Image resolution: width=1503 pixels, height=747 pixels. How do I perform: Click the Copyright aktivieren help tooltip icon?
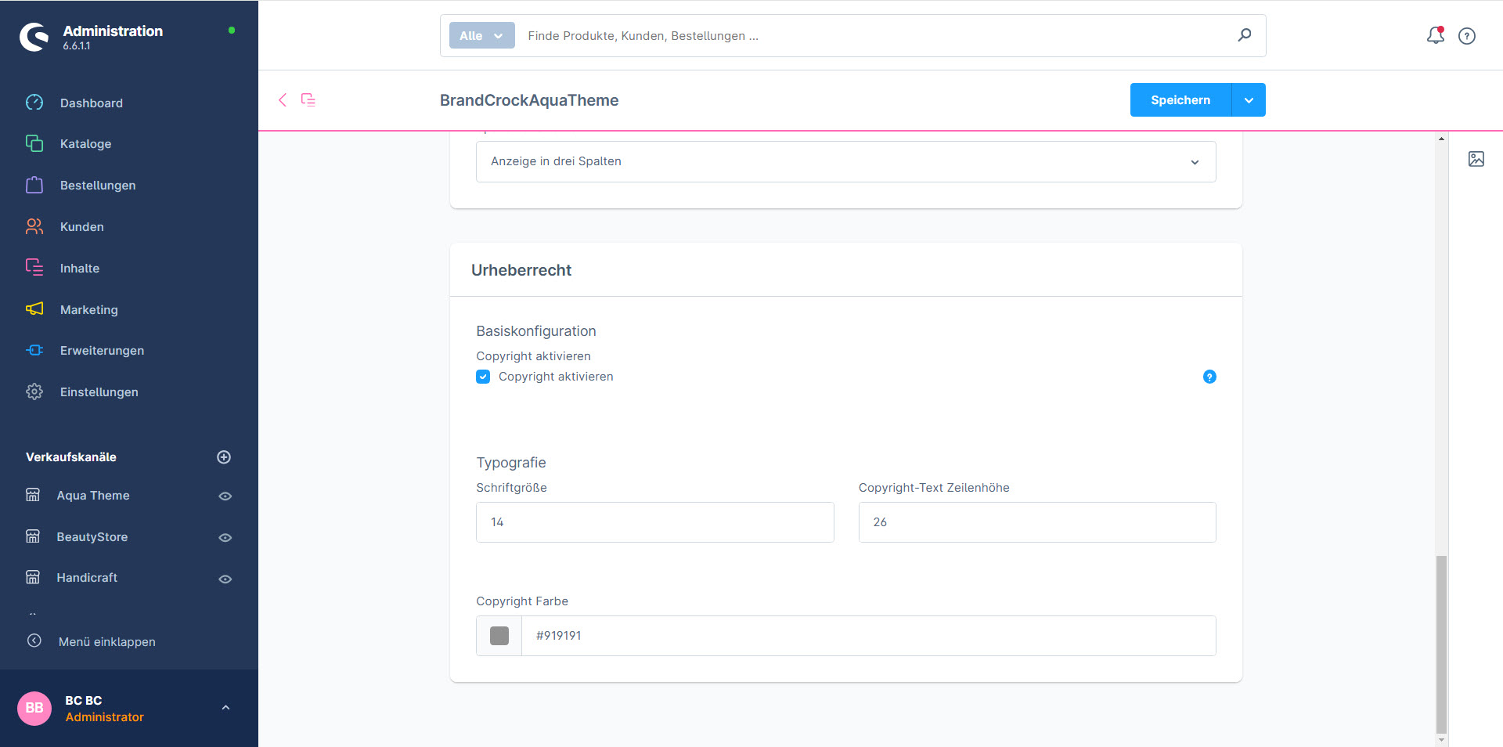click(x=1209, y=377)
